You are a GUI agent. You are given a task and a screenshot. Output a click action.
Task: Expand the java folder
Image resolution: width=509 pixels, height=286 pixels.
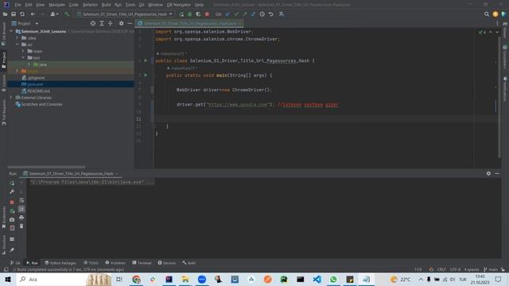pyautogui.click(x=29, y=64)
